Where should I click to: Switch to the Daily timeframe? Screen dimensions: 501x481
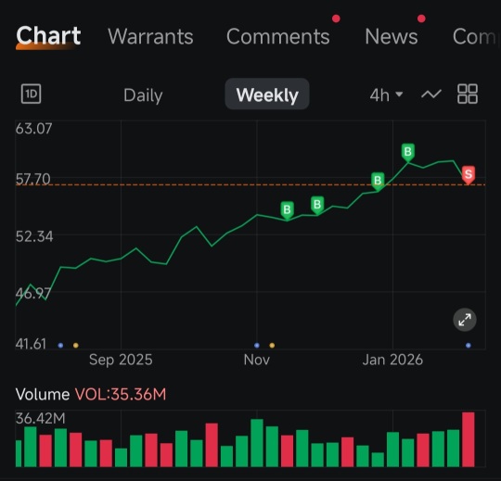pos(143,95)
